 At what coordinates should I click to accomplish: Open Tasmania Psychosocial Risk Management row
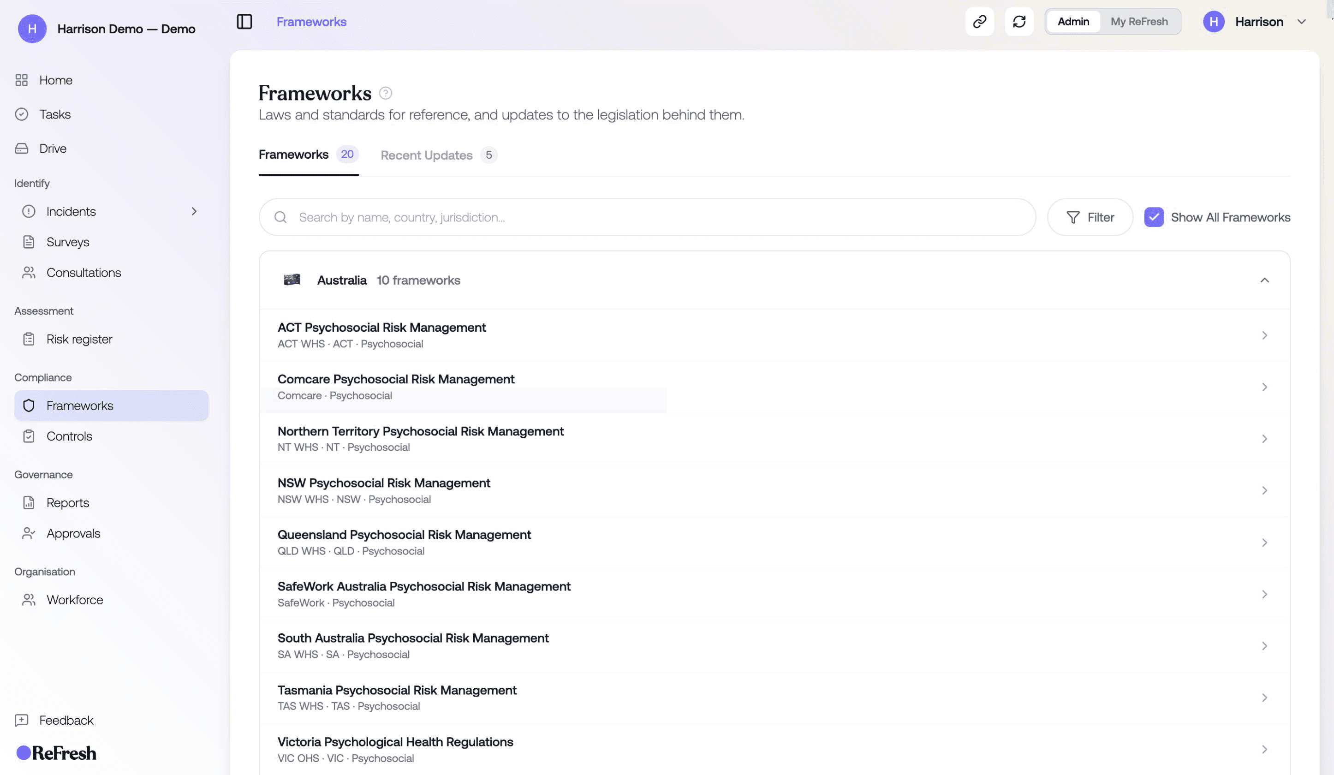774,697
